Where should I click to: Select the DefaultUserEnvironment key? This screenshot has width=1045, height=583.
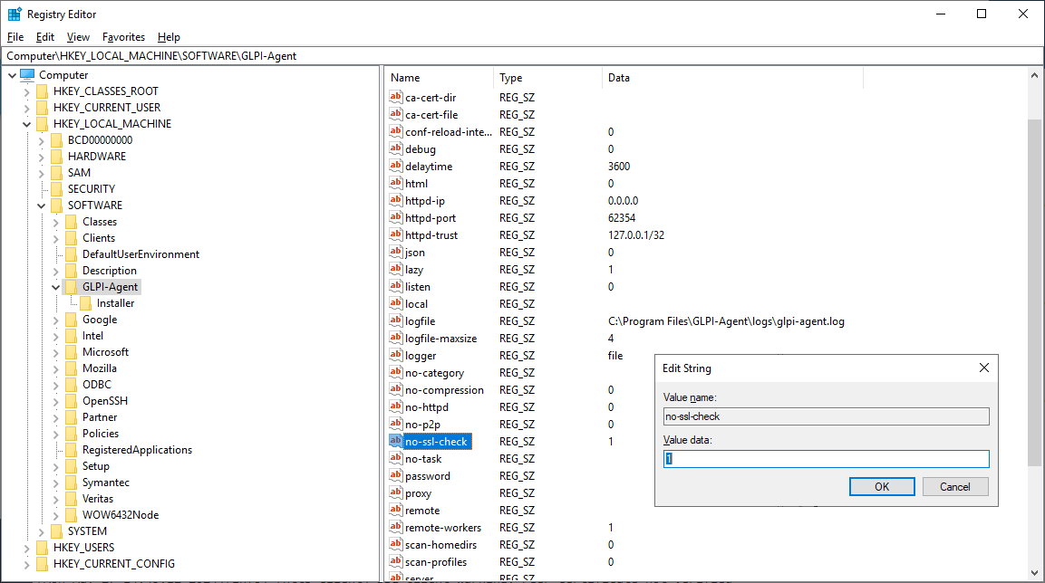140,254
